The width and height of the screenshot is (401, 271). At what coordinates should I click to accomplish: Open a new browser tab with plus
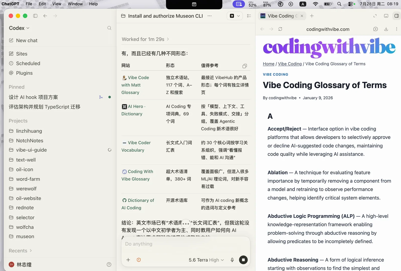click(312, 16)
